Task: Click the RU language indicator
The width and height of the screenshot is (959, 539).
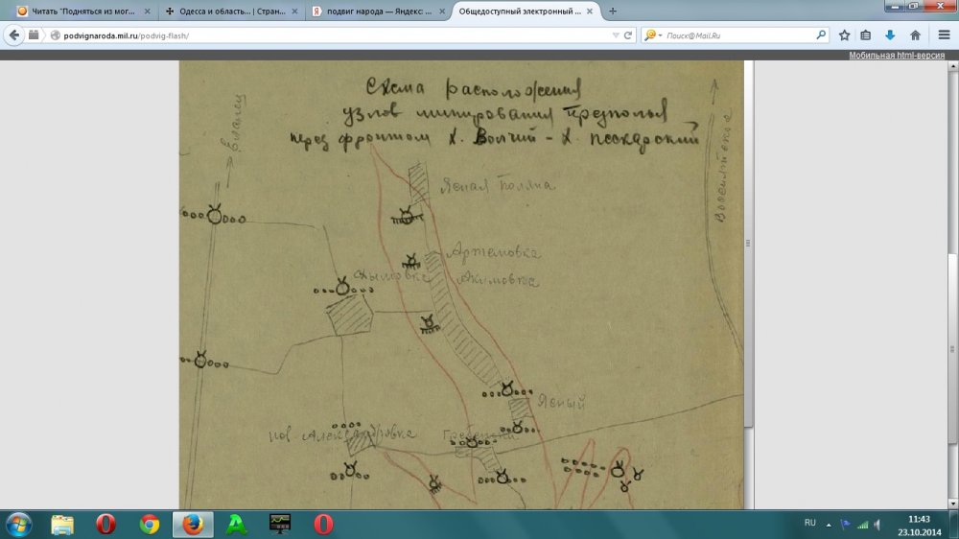Action: (x=809, y=523)
